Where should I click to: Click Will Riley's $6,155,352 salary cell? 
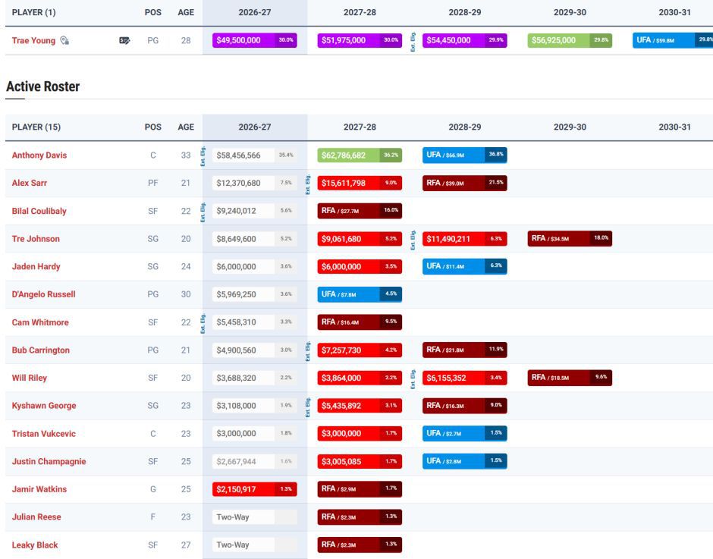[465, 378]
